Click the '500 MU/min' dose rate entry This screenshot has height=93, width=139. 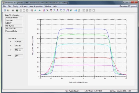(14, 26)
